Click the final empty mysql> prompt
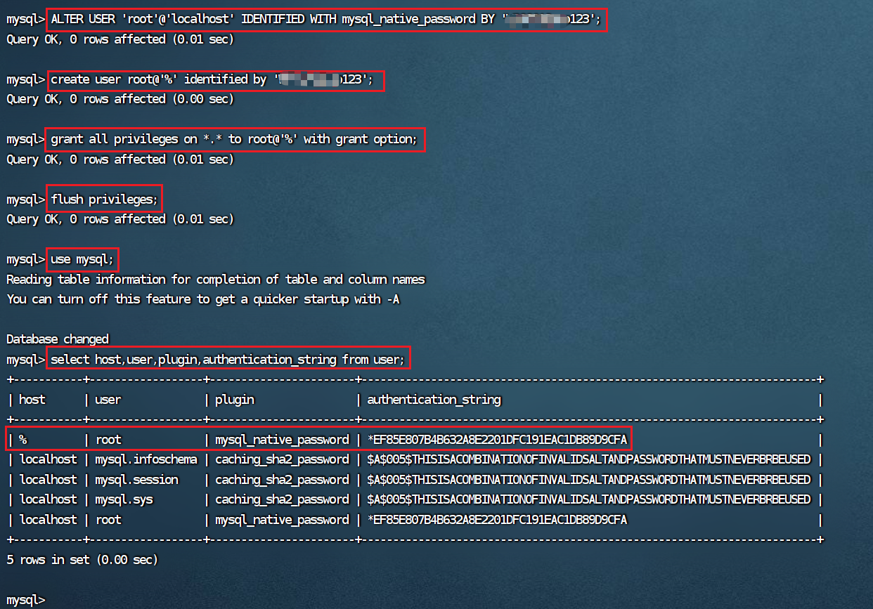 (26, 600)
